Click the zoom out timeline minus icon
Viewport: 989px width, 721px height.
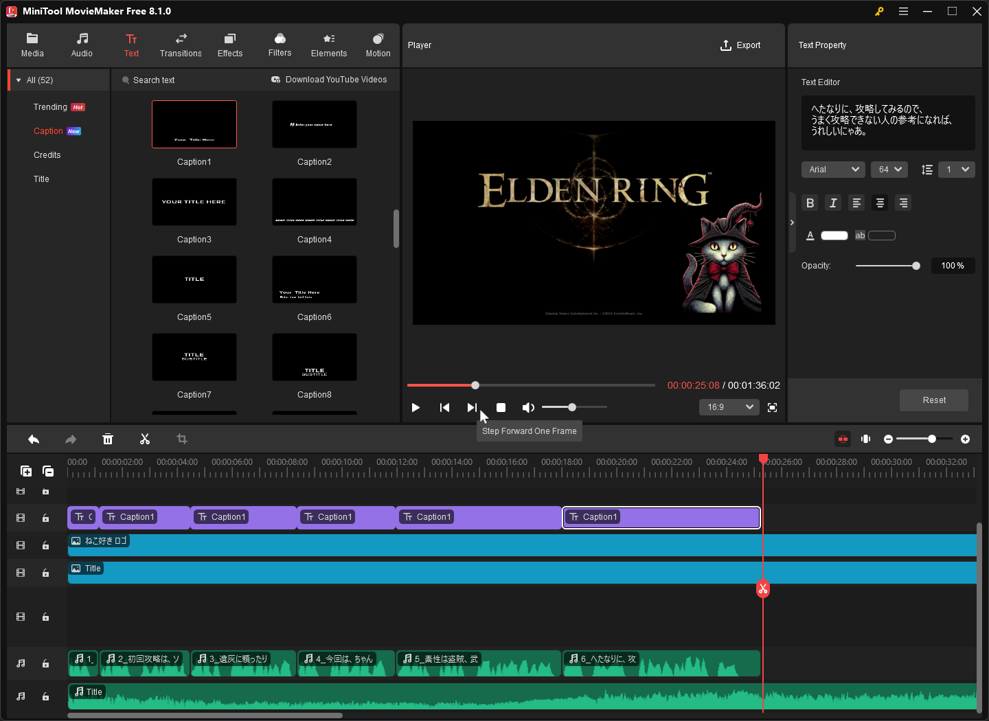tap(889, 439)
